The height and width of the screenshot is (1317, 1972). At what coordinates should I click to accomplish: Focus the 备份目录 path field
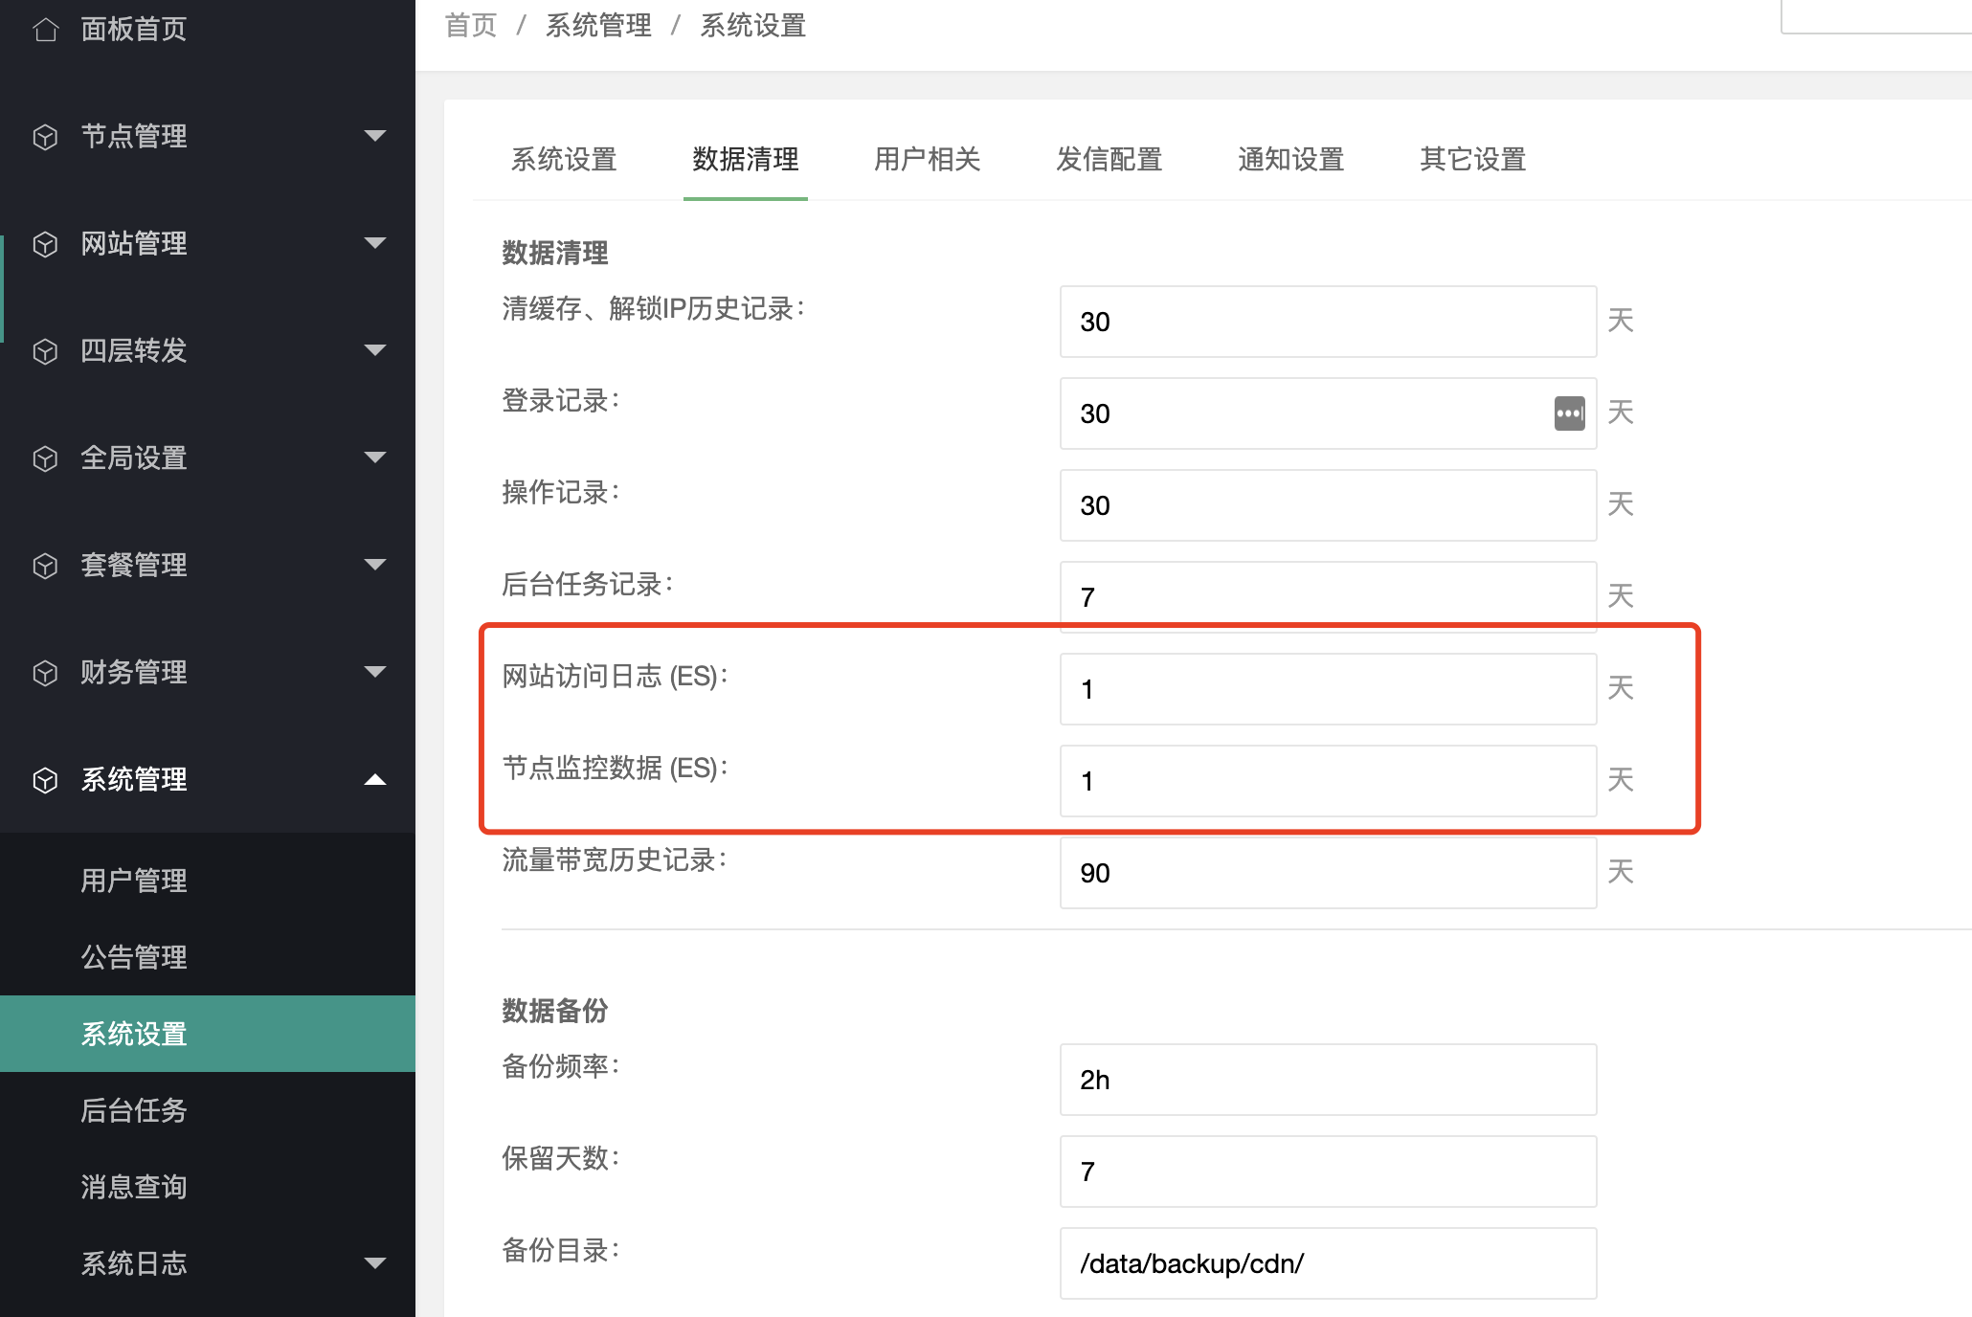[1327, 1263]
